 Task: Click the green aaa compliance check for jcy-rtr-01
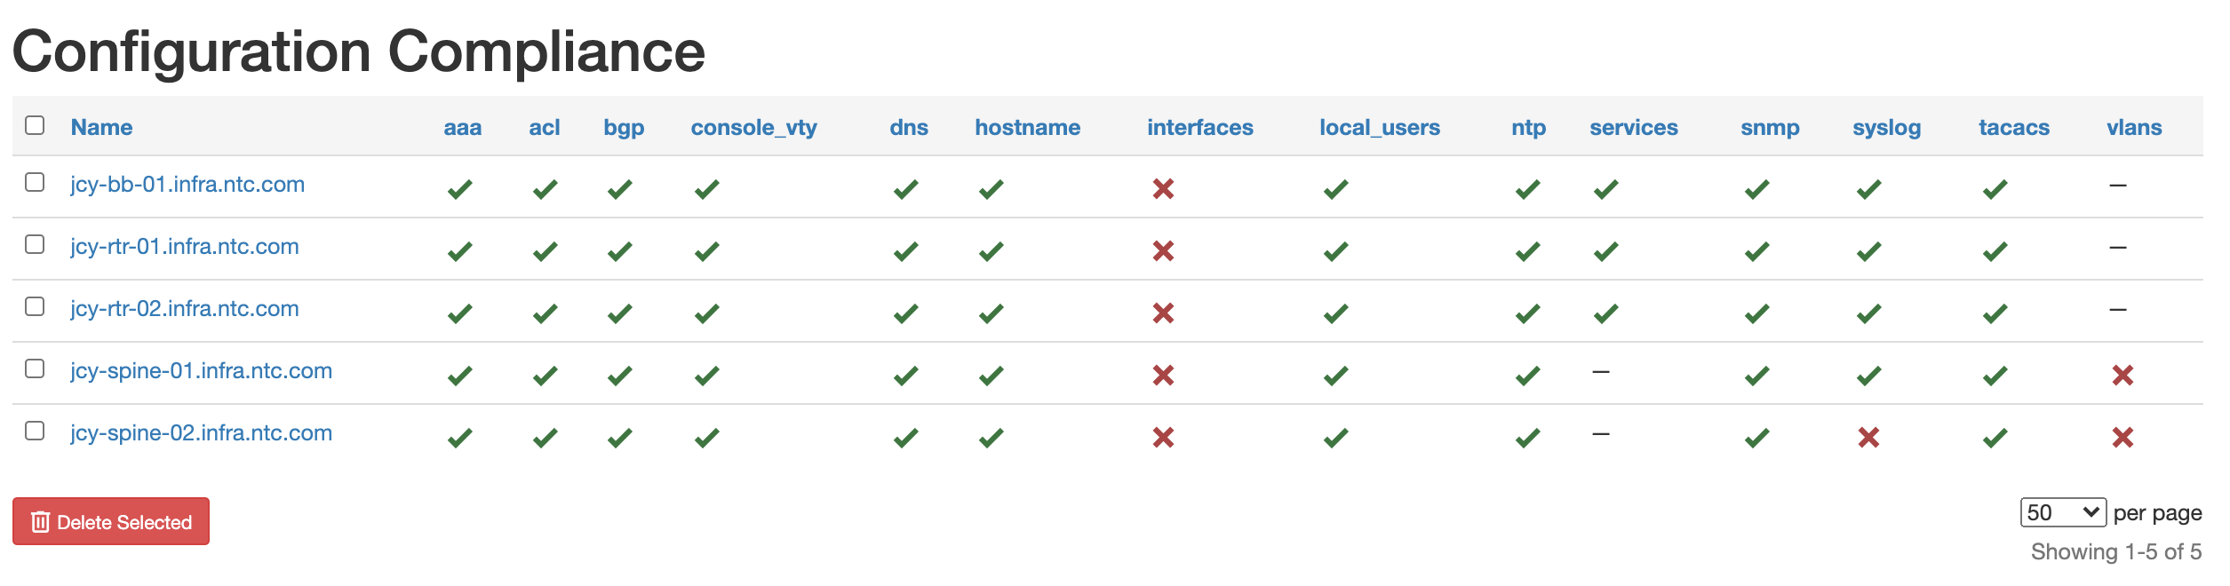[460, 249]
